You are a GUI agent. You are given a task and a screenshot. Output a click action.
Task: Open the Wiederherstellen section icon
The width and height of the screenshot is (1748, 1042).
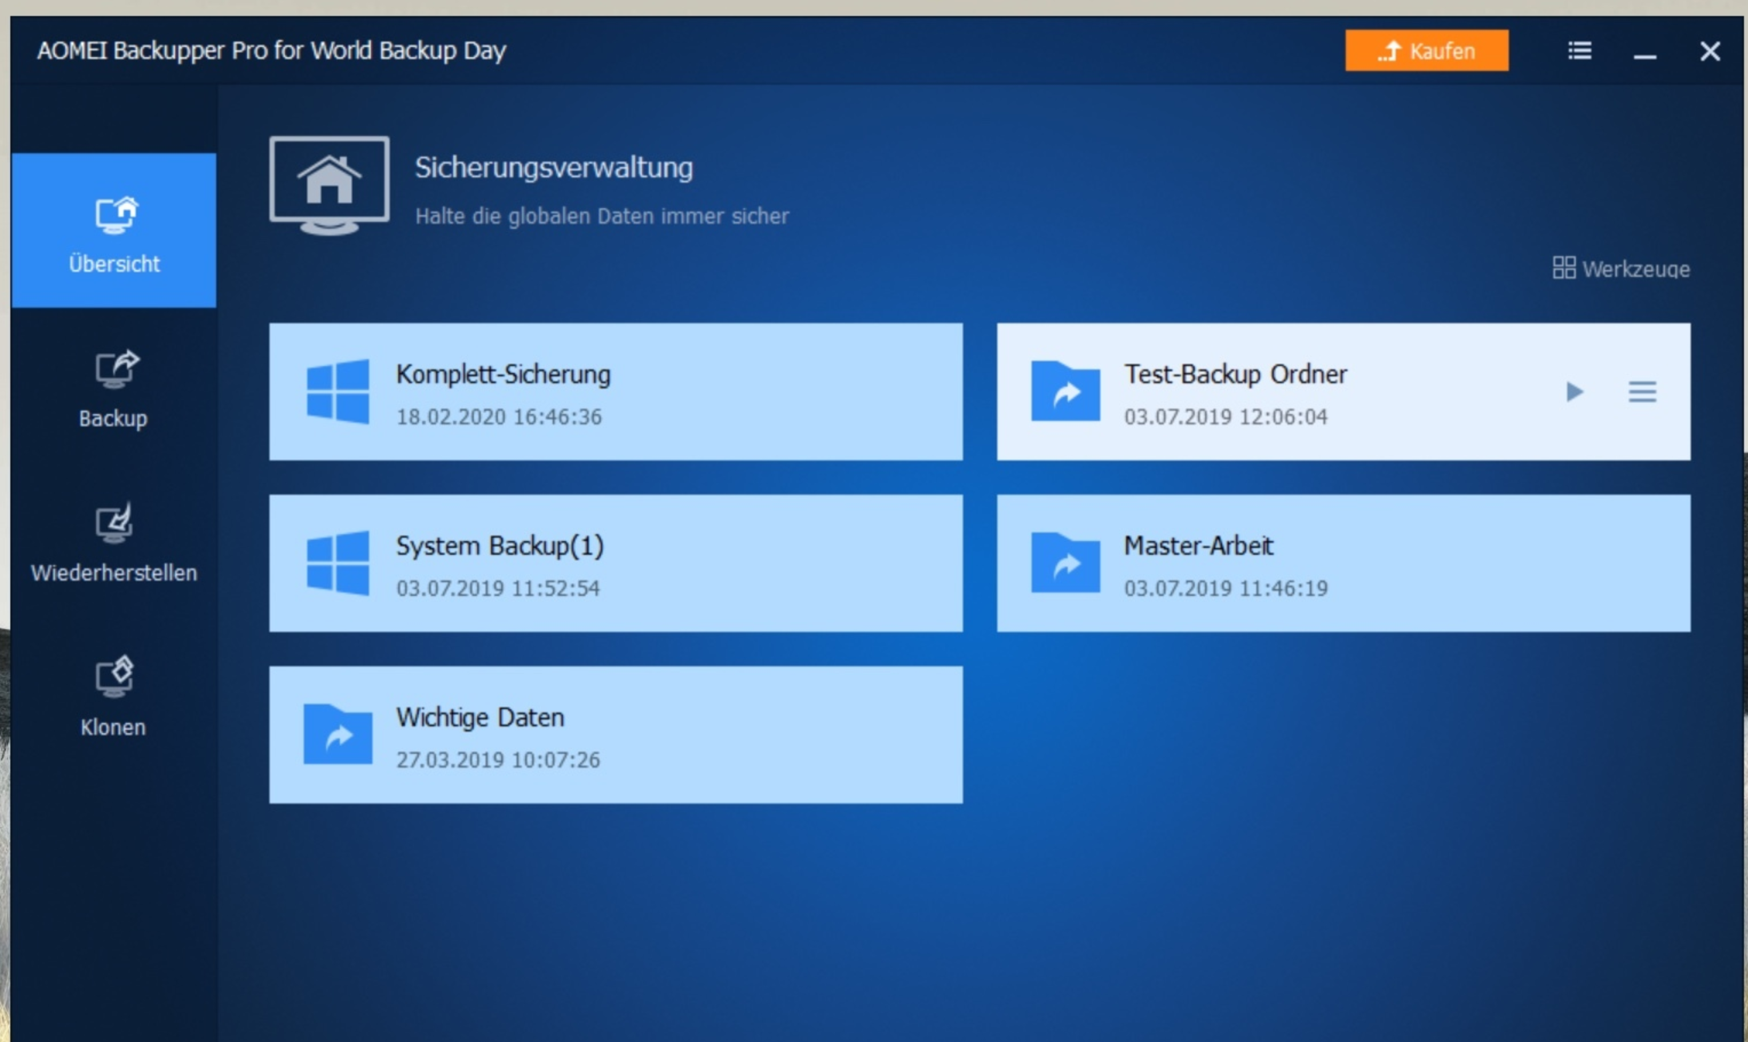[x=114, y=523]
